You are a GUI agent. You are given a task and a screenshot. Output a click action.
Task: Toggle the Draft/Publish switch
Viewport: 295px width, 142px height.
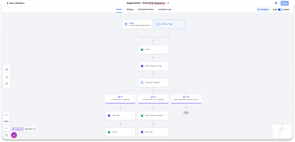click(280, 10)
